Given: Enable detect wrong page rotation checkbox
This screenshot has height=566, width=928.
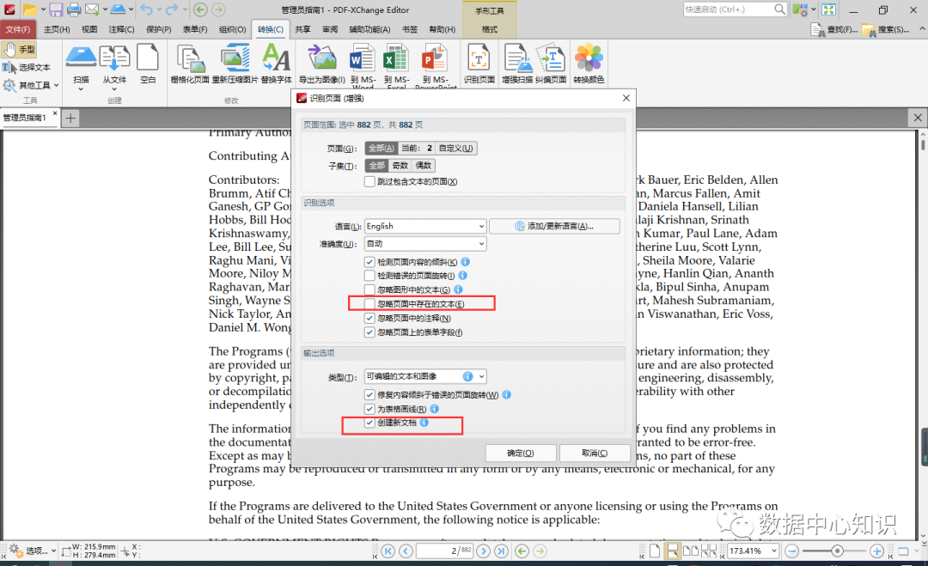Looking at the screenshot, I should 369,276.
